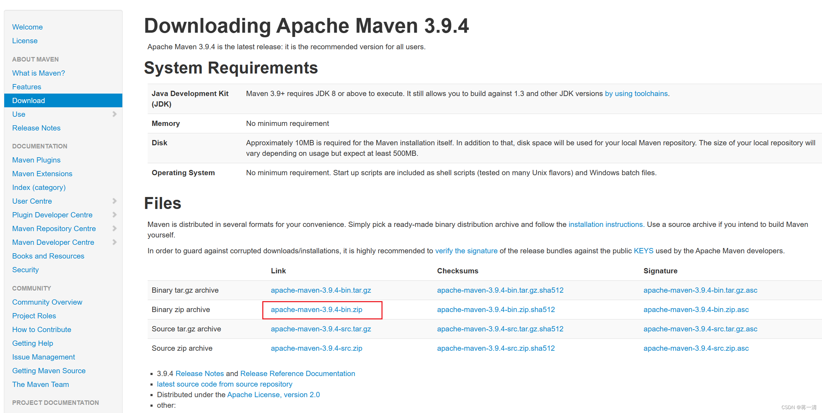Expand the Use sidebar section
This screenshot has height=413, width=822.
[x=114, y=114]
